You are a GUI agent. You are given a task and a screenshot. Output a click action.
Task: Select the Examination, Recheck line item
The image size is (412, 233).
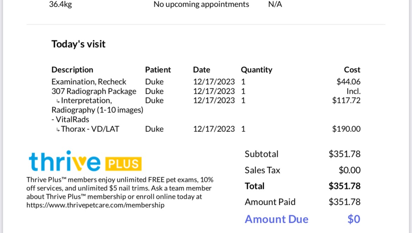pos(206,81)
